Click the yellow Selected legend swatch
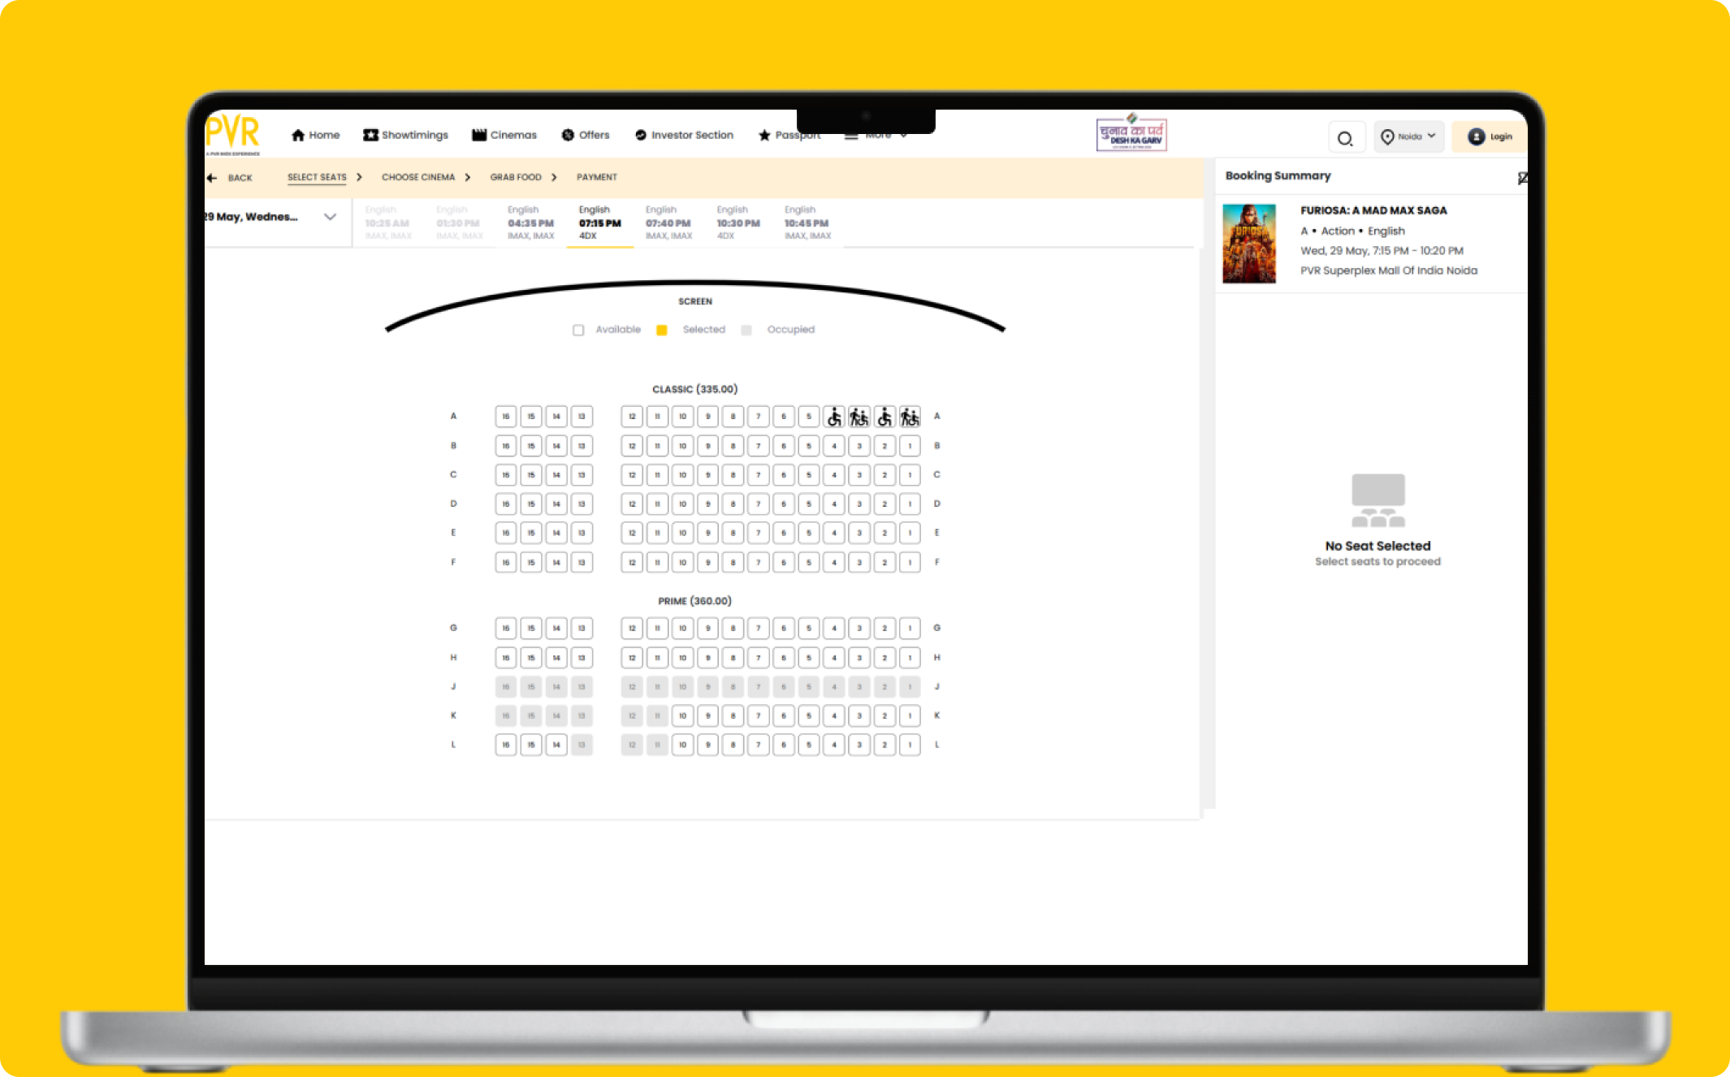The image size is (1730, 1077). click(x=662, y=330)
